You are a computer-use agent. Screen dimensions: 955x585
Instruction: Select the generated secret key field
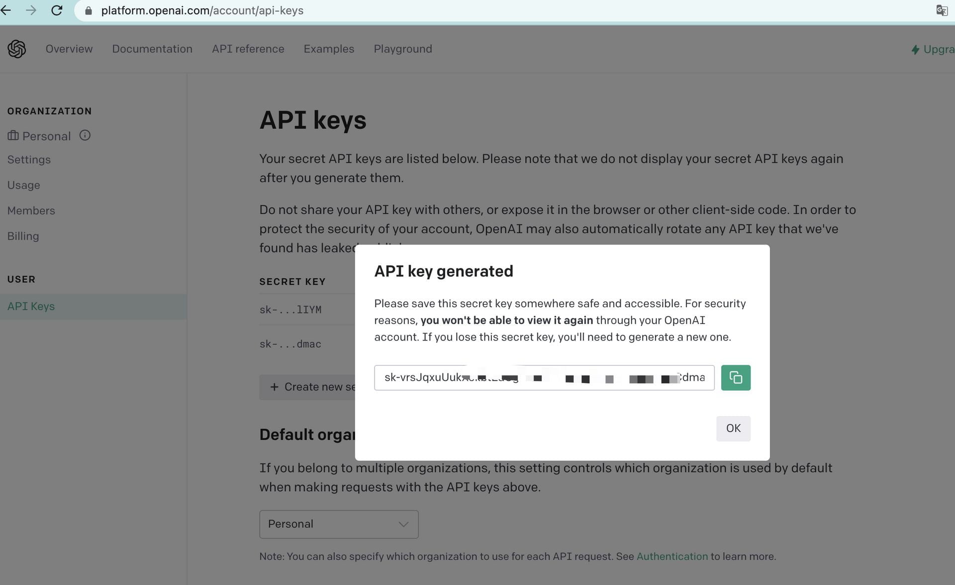click(x=544, y=378)
